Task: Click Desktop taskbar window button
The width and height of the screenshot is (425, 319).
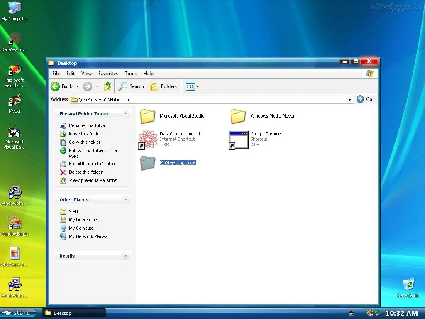Action: [x=73, y=313]
